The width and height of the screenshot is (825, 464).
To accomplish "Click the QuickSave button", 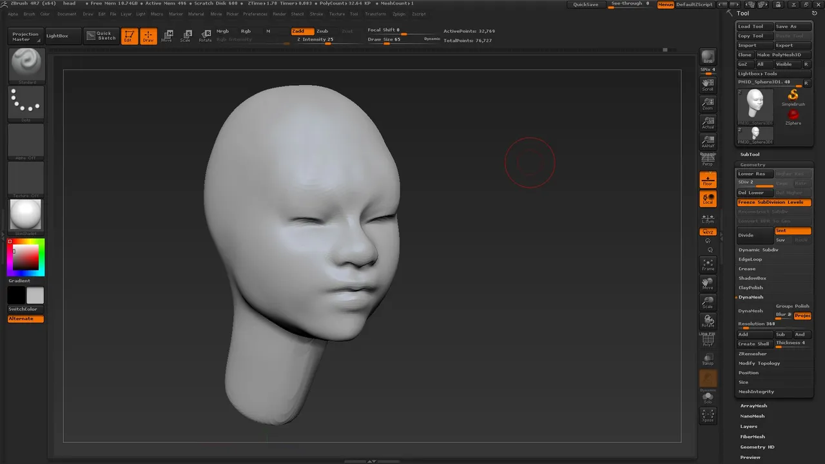I will pyautogui.click(x=586, y=5).
